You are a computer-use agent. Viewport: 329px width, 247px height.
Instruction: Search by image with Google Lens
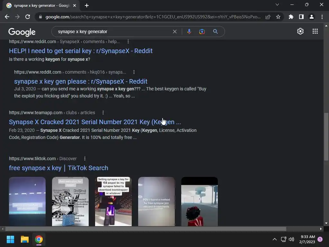[202, 32]
